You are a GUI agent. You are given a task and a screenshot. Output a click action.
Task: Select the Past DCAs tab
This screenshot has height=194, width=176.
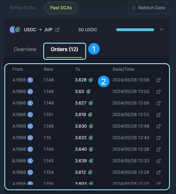pos(61,8)
